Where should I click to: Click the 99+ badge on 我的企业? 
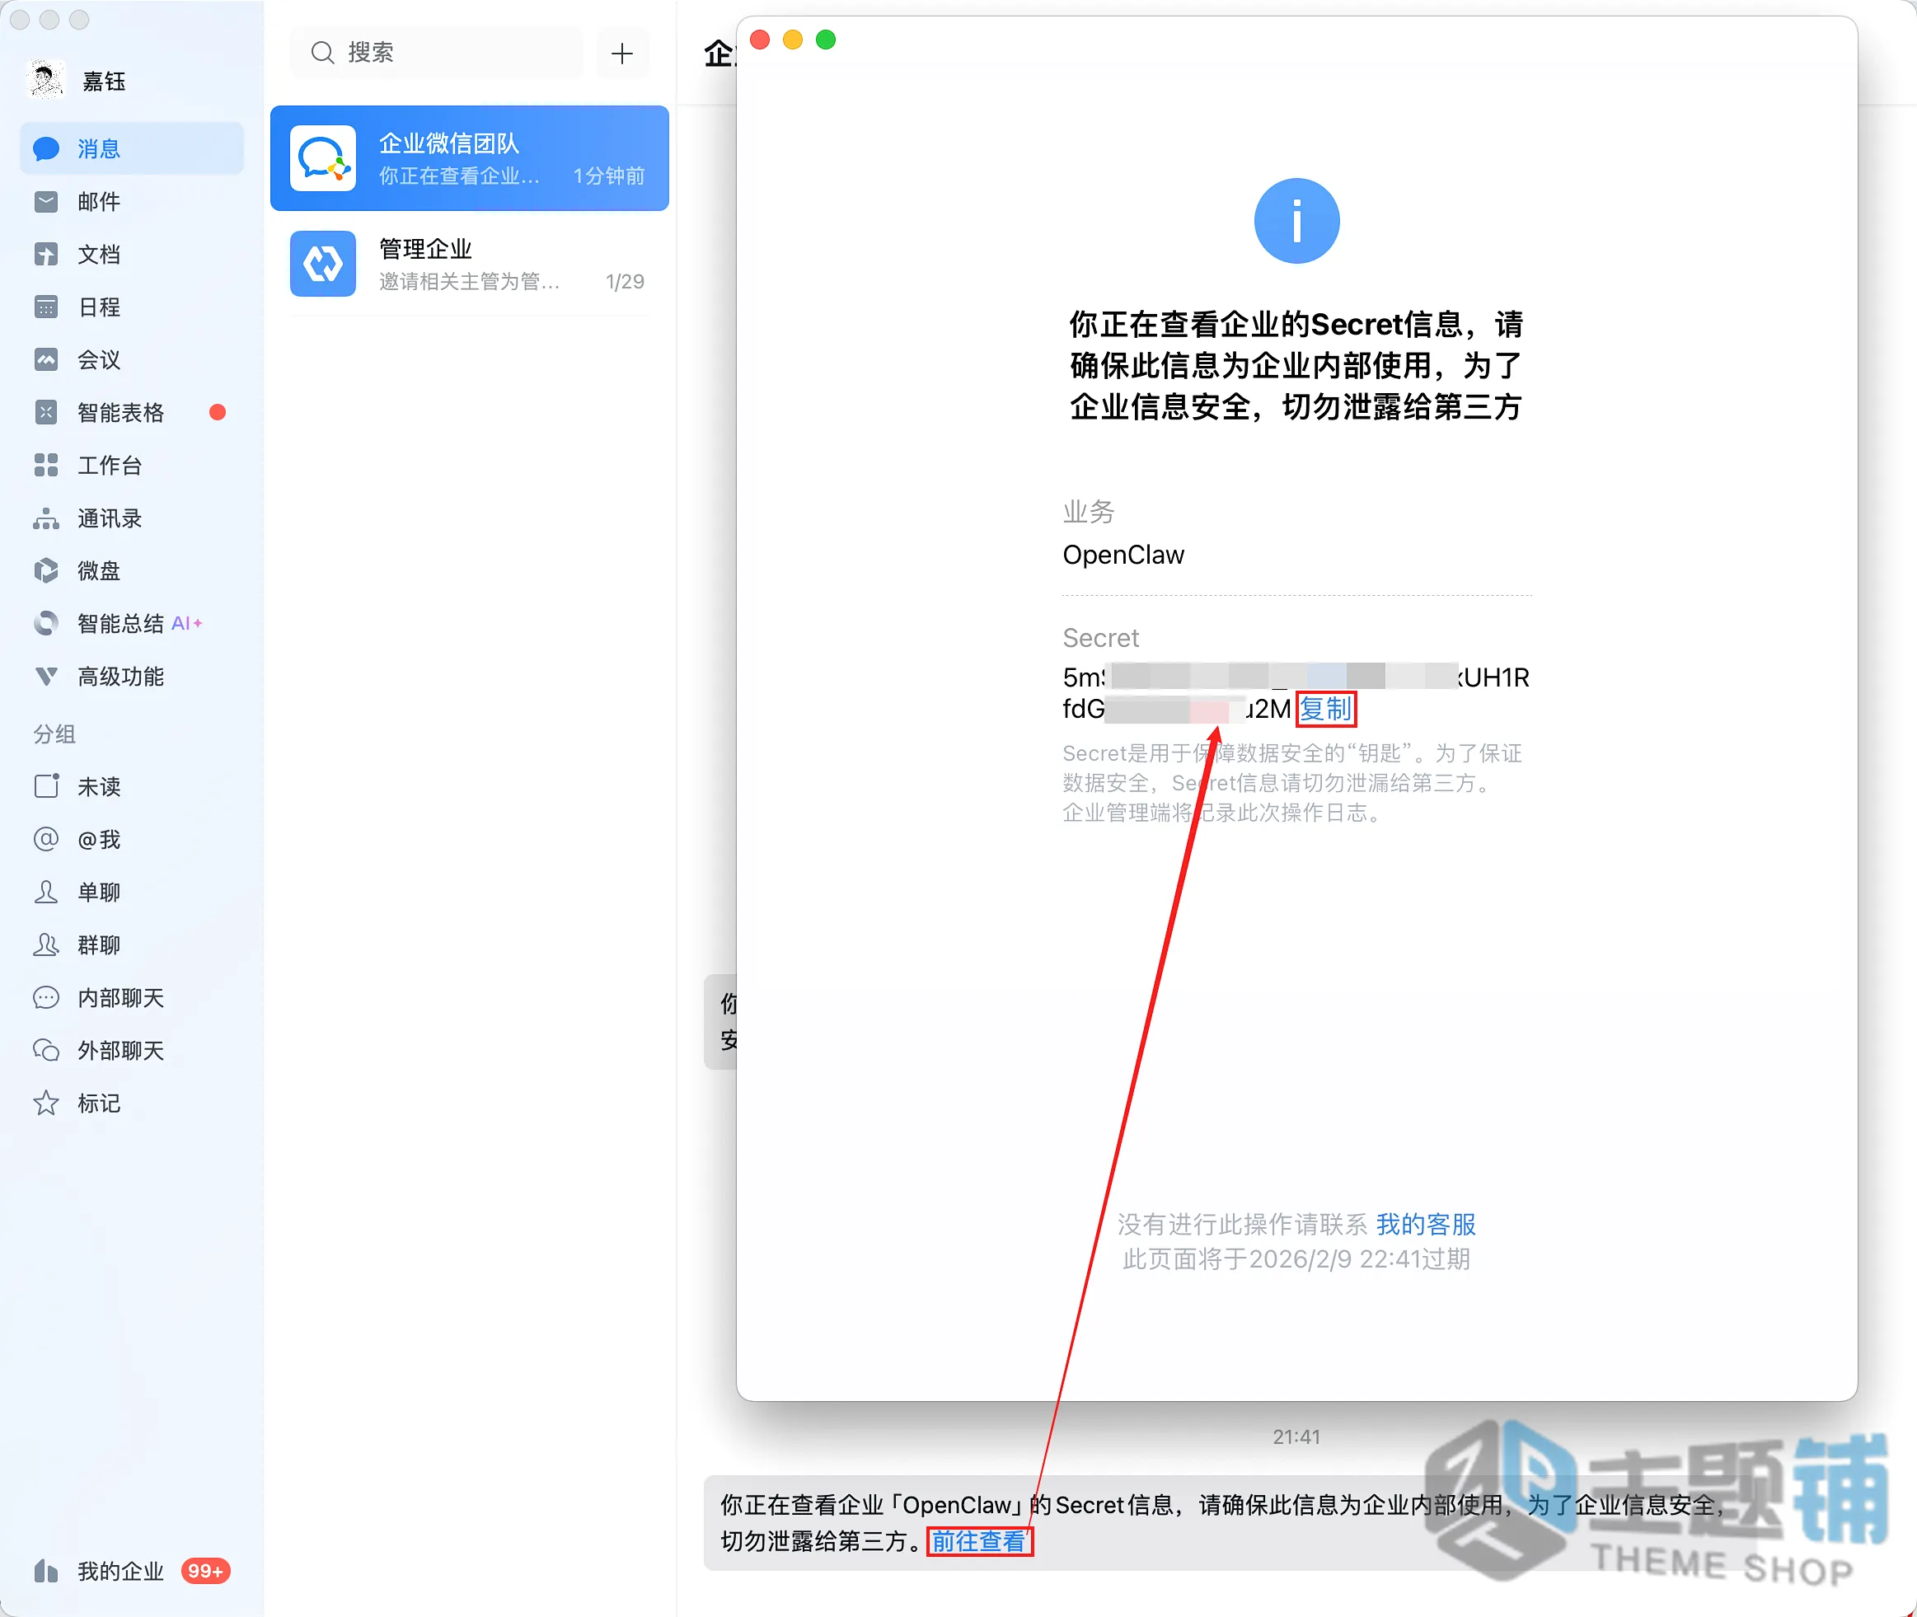(x=205, y=1571)
